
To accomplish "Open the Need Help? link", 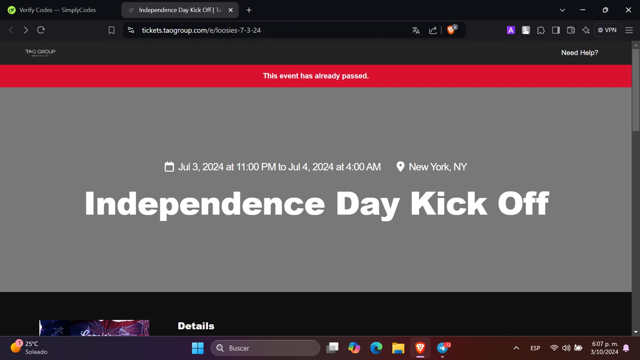I will pos(579,52).
